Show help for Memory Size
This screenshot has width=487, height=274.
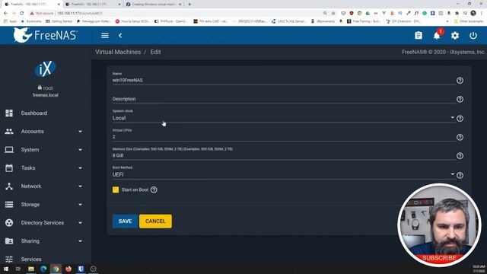click(x=460, y=156)
